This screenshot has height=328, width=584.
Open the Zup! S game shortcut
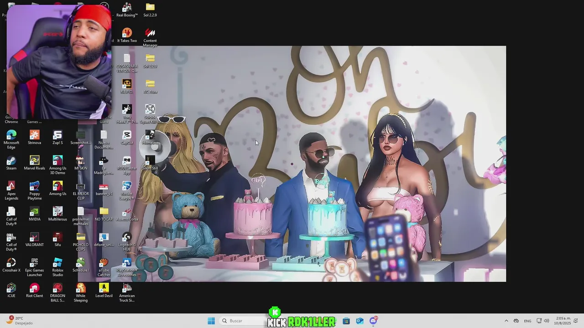click(x=57, y=137)
